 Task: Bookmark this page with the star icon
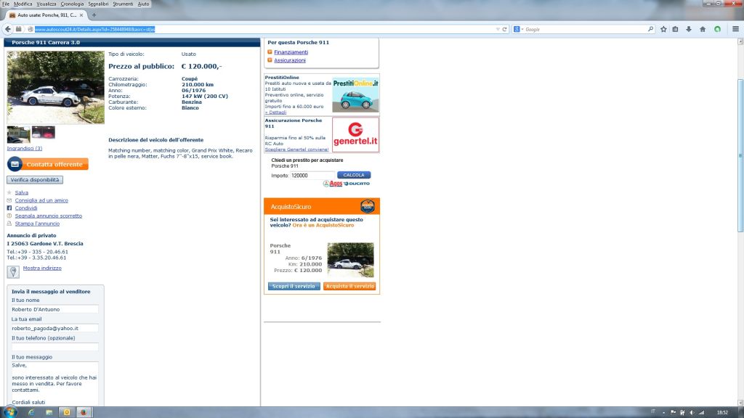click(x=663, y=29)
